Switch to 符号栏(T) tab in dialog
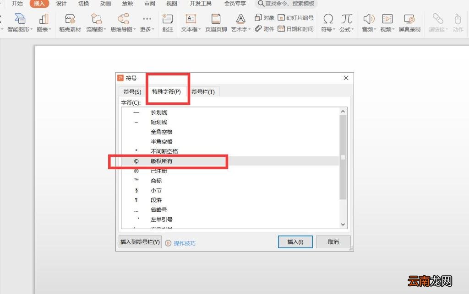Screen dimensions: 469x294 point(203,91)
